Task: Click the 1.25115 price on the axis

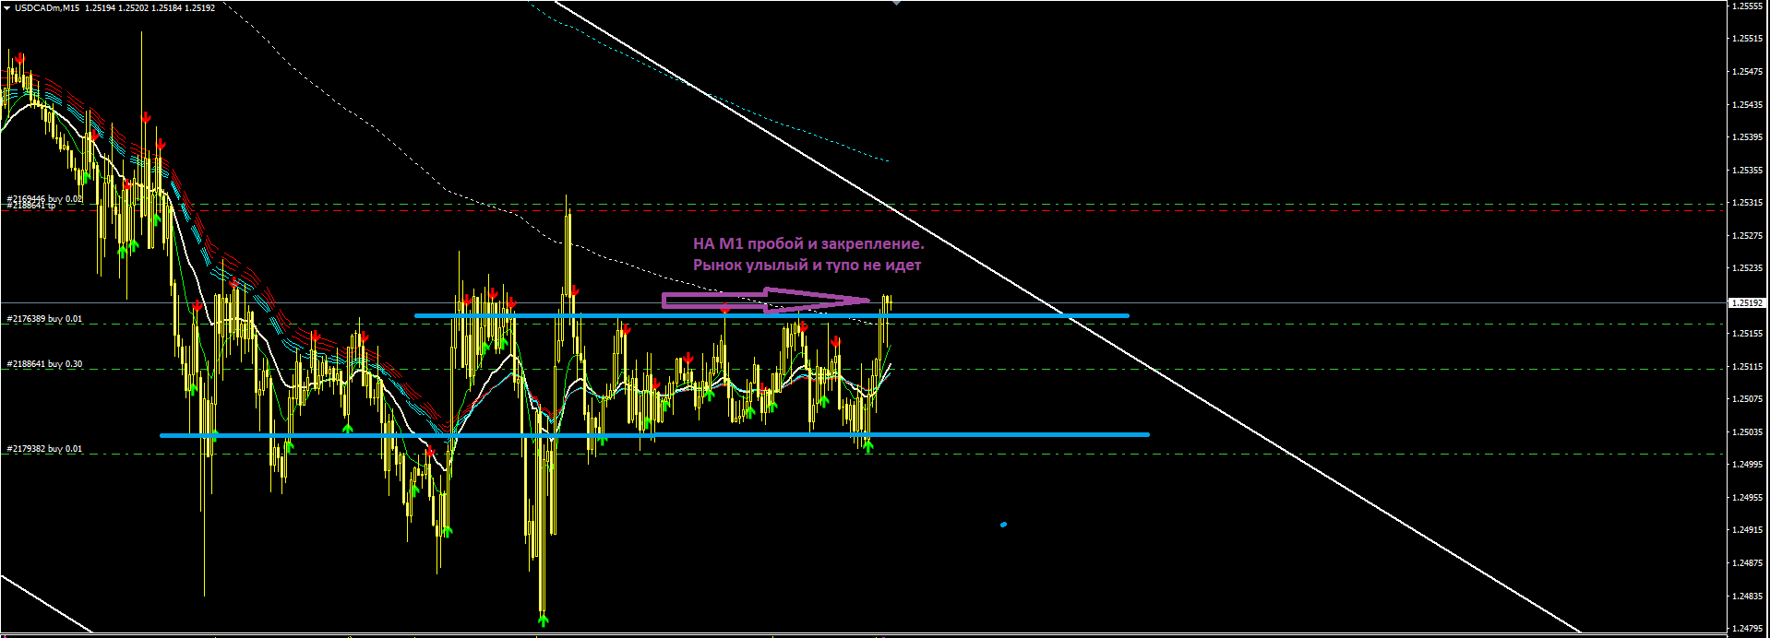Action: click(x=1747, y=366)
